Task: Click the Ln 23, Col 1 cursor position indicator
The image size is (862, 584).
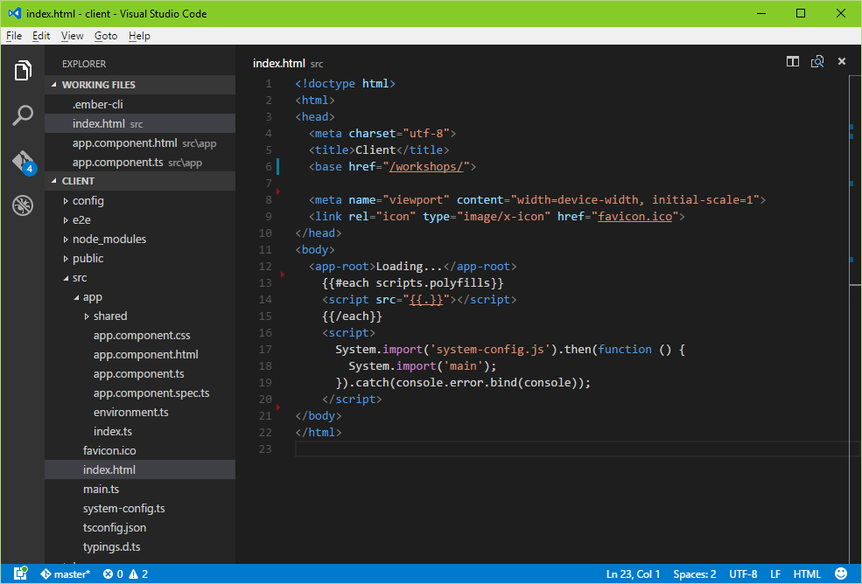Action: pos(633,574)
